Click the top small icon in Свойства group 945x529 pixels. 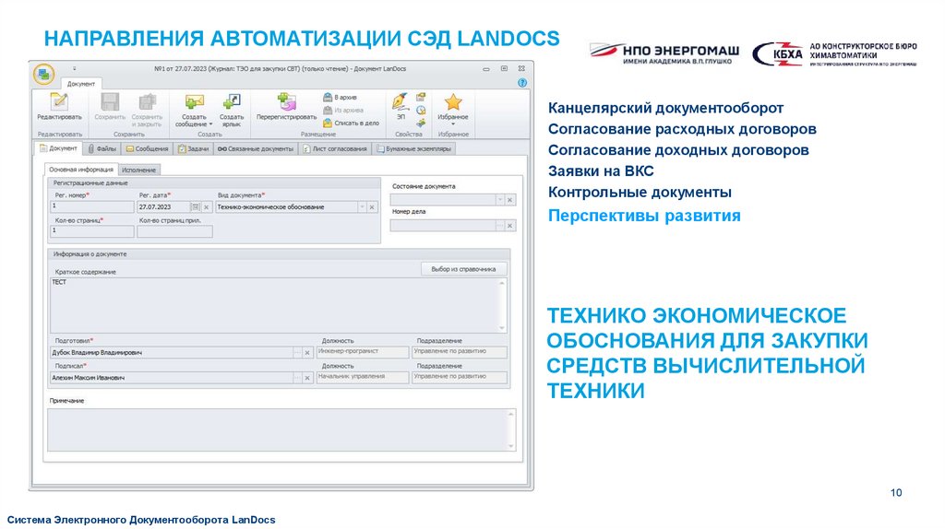[421, 97]
